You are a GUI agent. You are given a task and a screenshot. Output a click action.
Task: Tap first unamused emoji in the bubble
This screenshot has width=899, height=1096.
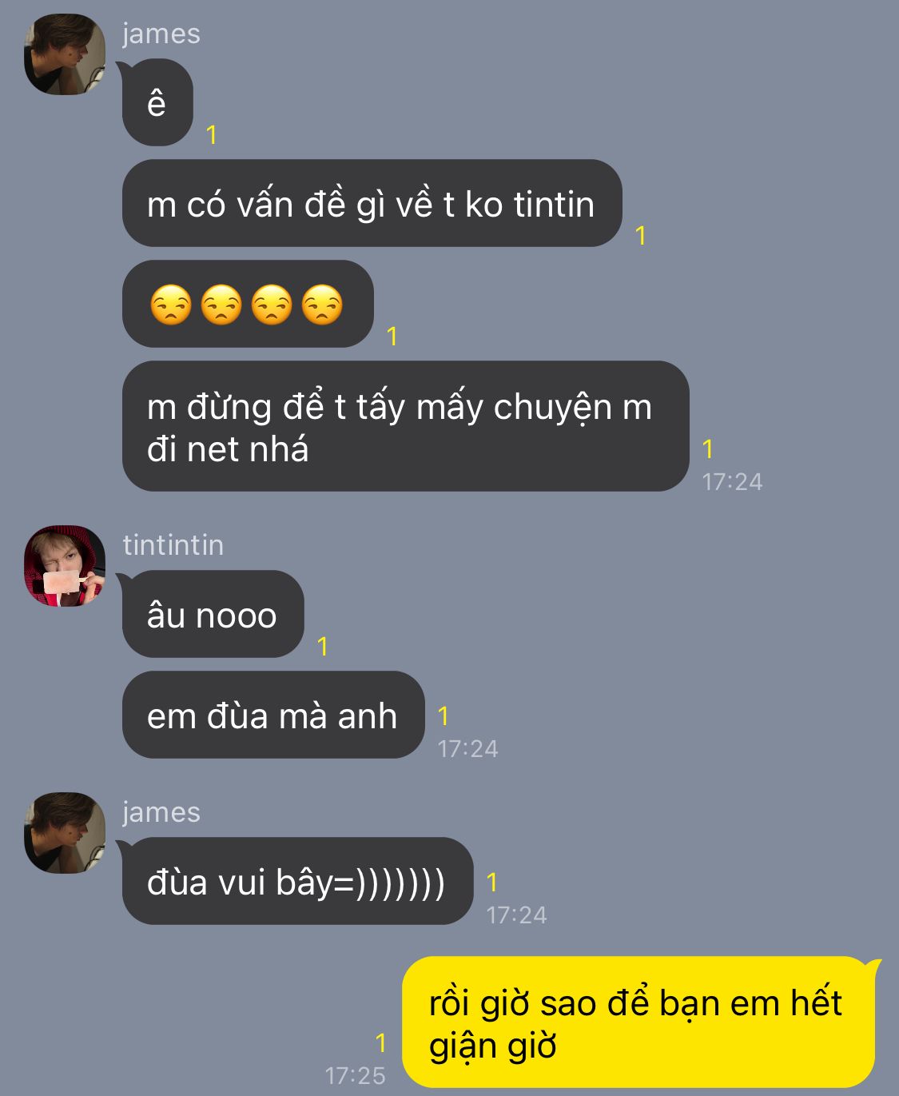(171, 305)
